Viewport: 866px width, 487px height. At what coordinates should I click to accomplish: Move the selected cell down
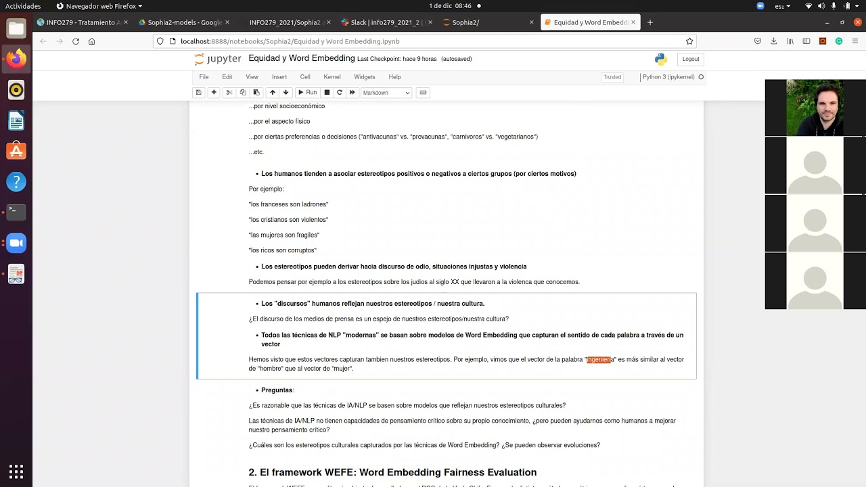pos(286,93)
